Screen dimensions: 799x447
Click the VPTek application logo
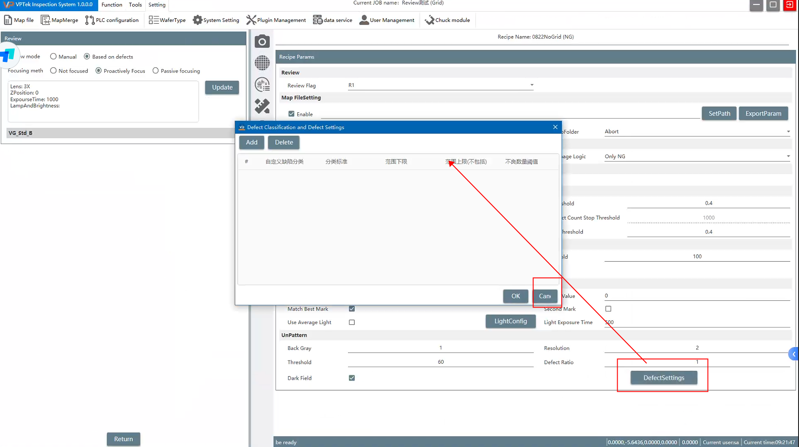8,4
